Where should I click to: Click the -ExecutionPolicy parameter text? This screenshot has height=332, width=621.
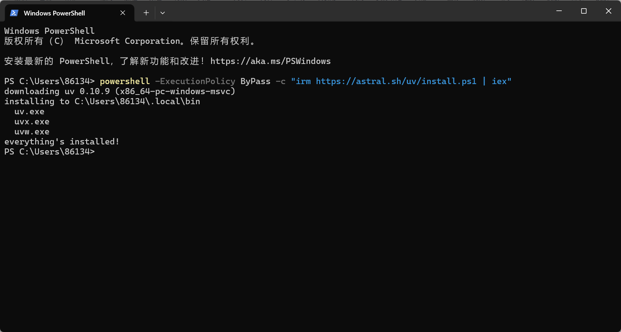pyautogui.click(x=195, y=81)
